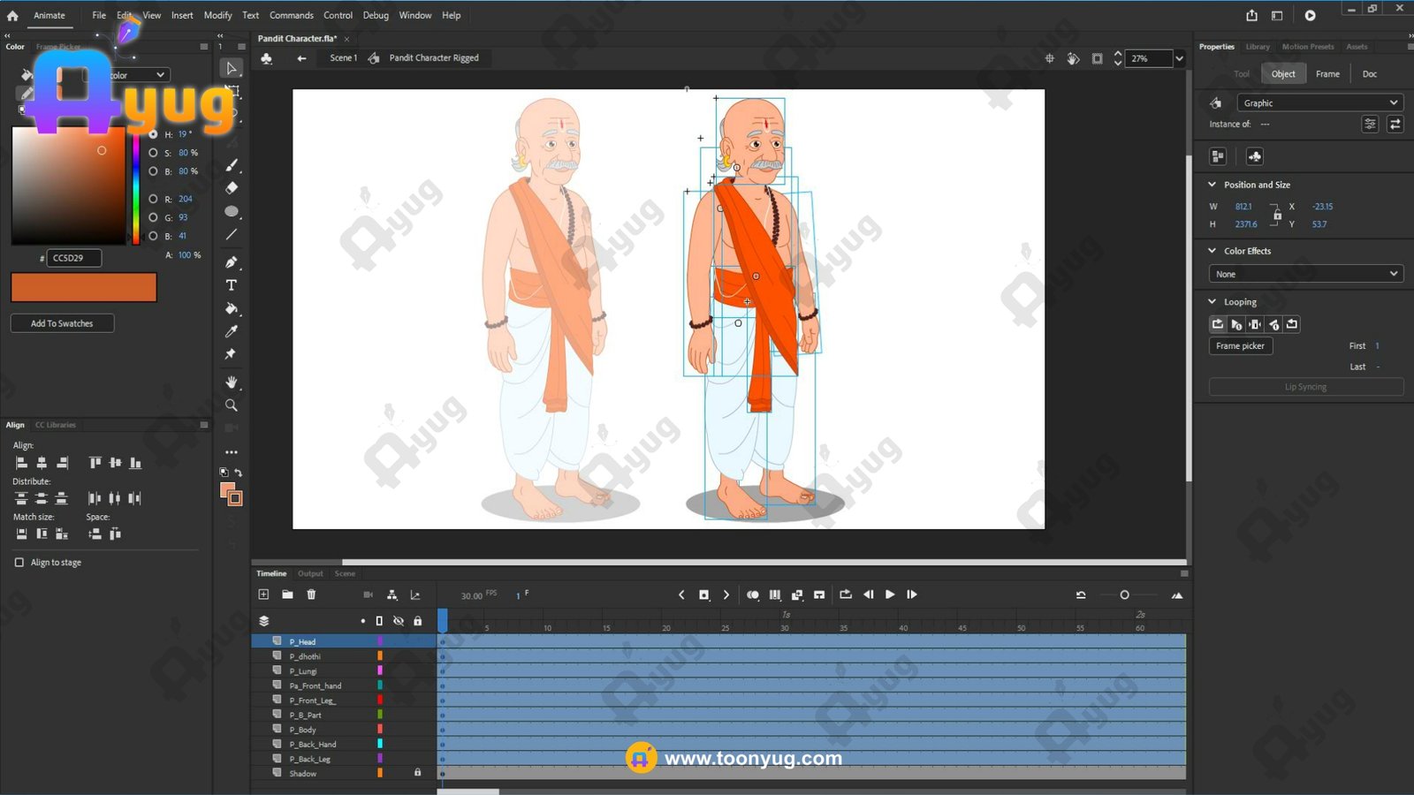Activate the Hand tool
The width and height of the screenshot is (1414, 795).
(232, 382)
